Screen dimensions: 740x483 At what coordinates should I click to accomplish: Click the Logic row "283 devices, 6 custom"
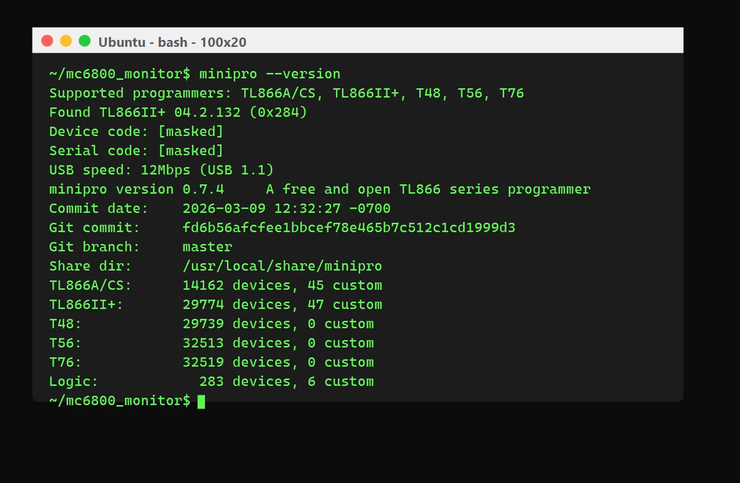pos(287,381)
